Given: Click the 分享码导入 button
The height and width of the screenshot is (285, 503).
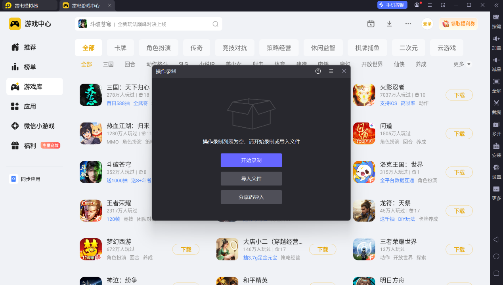Looking at the screenshot, I should pos(251,197).
